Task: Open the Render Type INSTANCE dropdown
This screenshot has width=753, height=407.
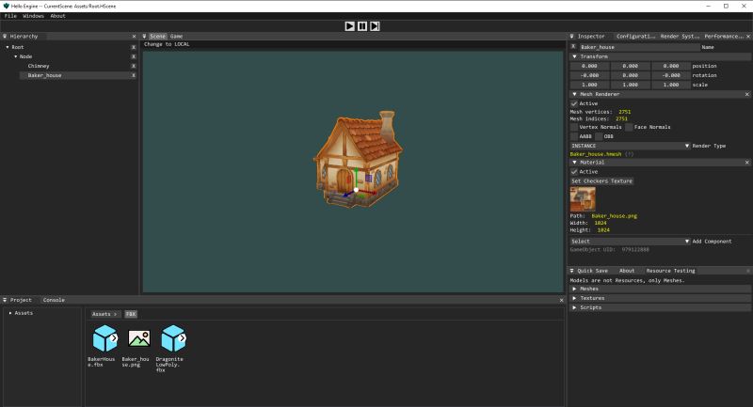Action: coord(630,146)
